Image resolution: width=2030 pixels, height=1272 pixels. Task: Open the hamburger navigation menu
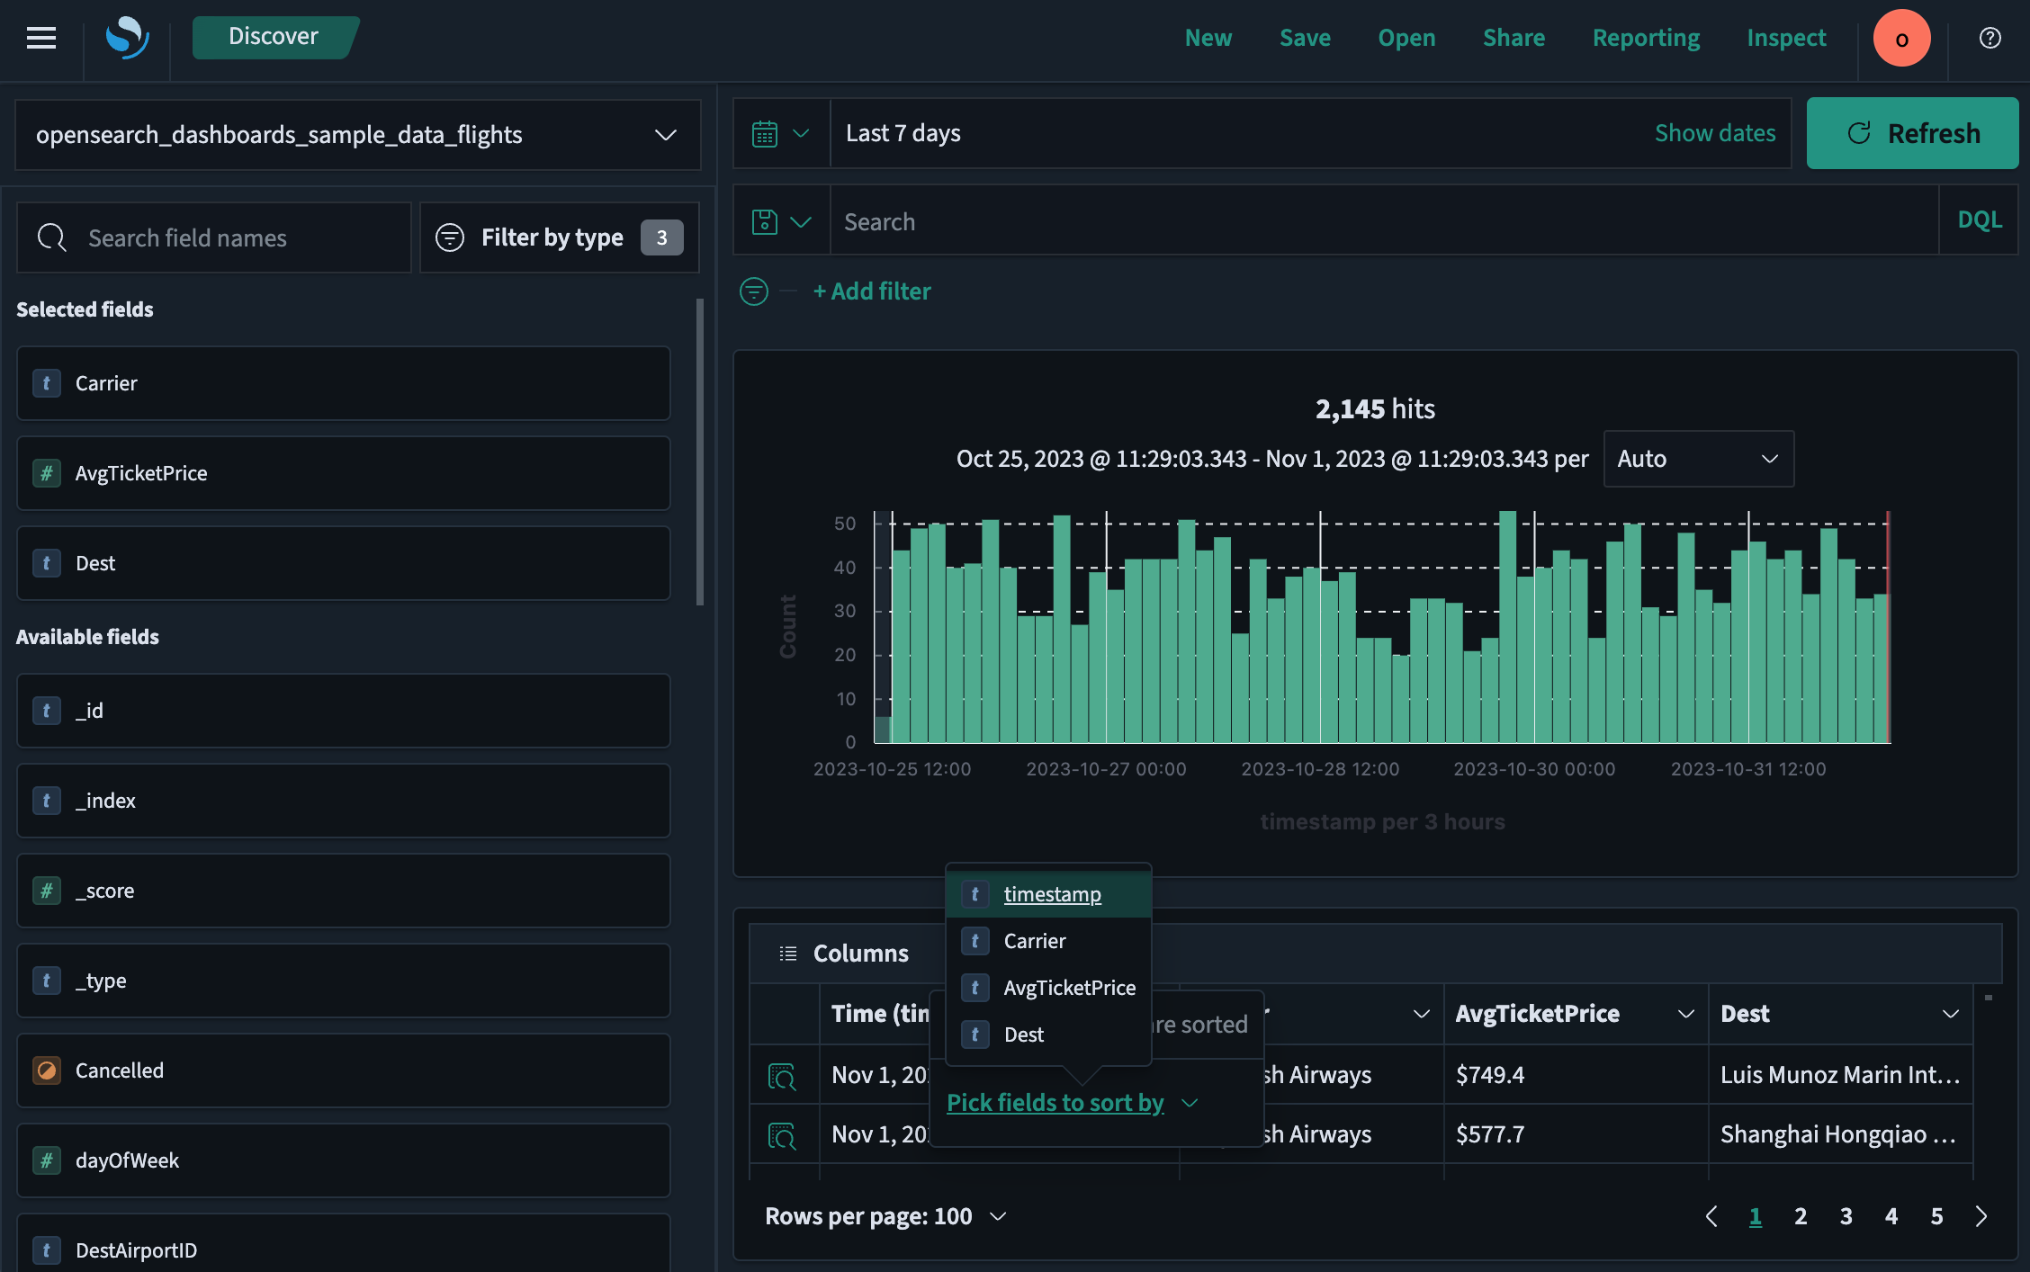41,38
